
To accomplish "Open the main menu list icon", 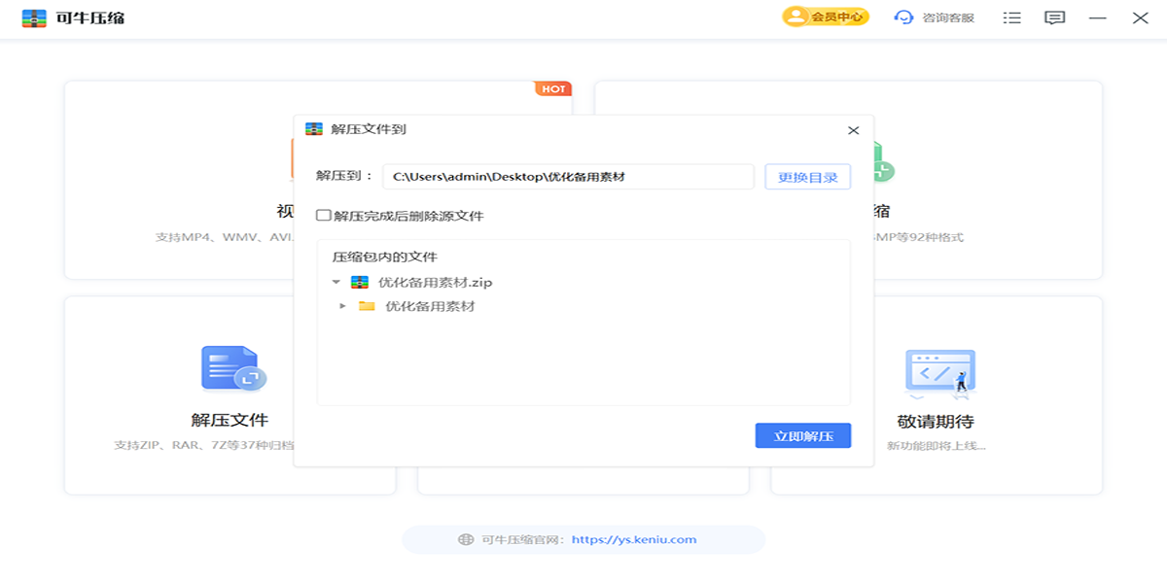I will pos(1012,17).
